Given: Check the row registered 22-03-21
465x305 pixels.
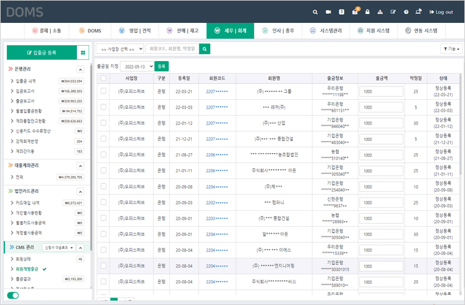Looking at the screenshot, I should point(103,91).
